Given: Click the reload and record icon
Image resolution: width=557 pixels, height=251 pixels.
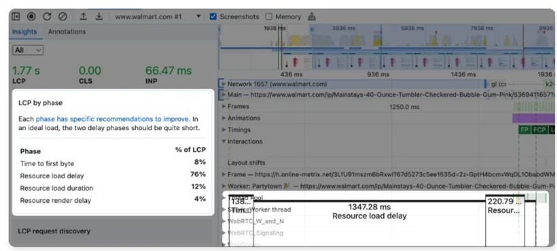Looking at the screenshot, I should pyautogui.click(x=47, y=17).
